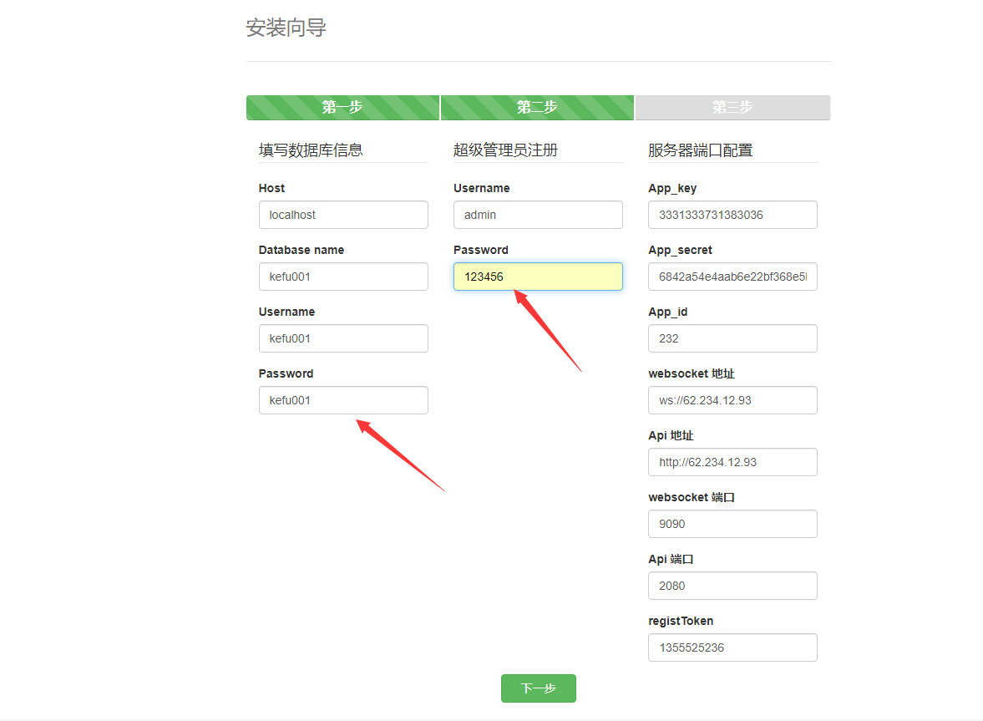
Task: Click the 下一步 next button
Action: point(538,688)
